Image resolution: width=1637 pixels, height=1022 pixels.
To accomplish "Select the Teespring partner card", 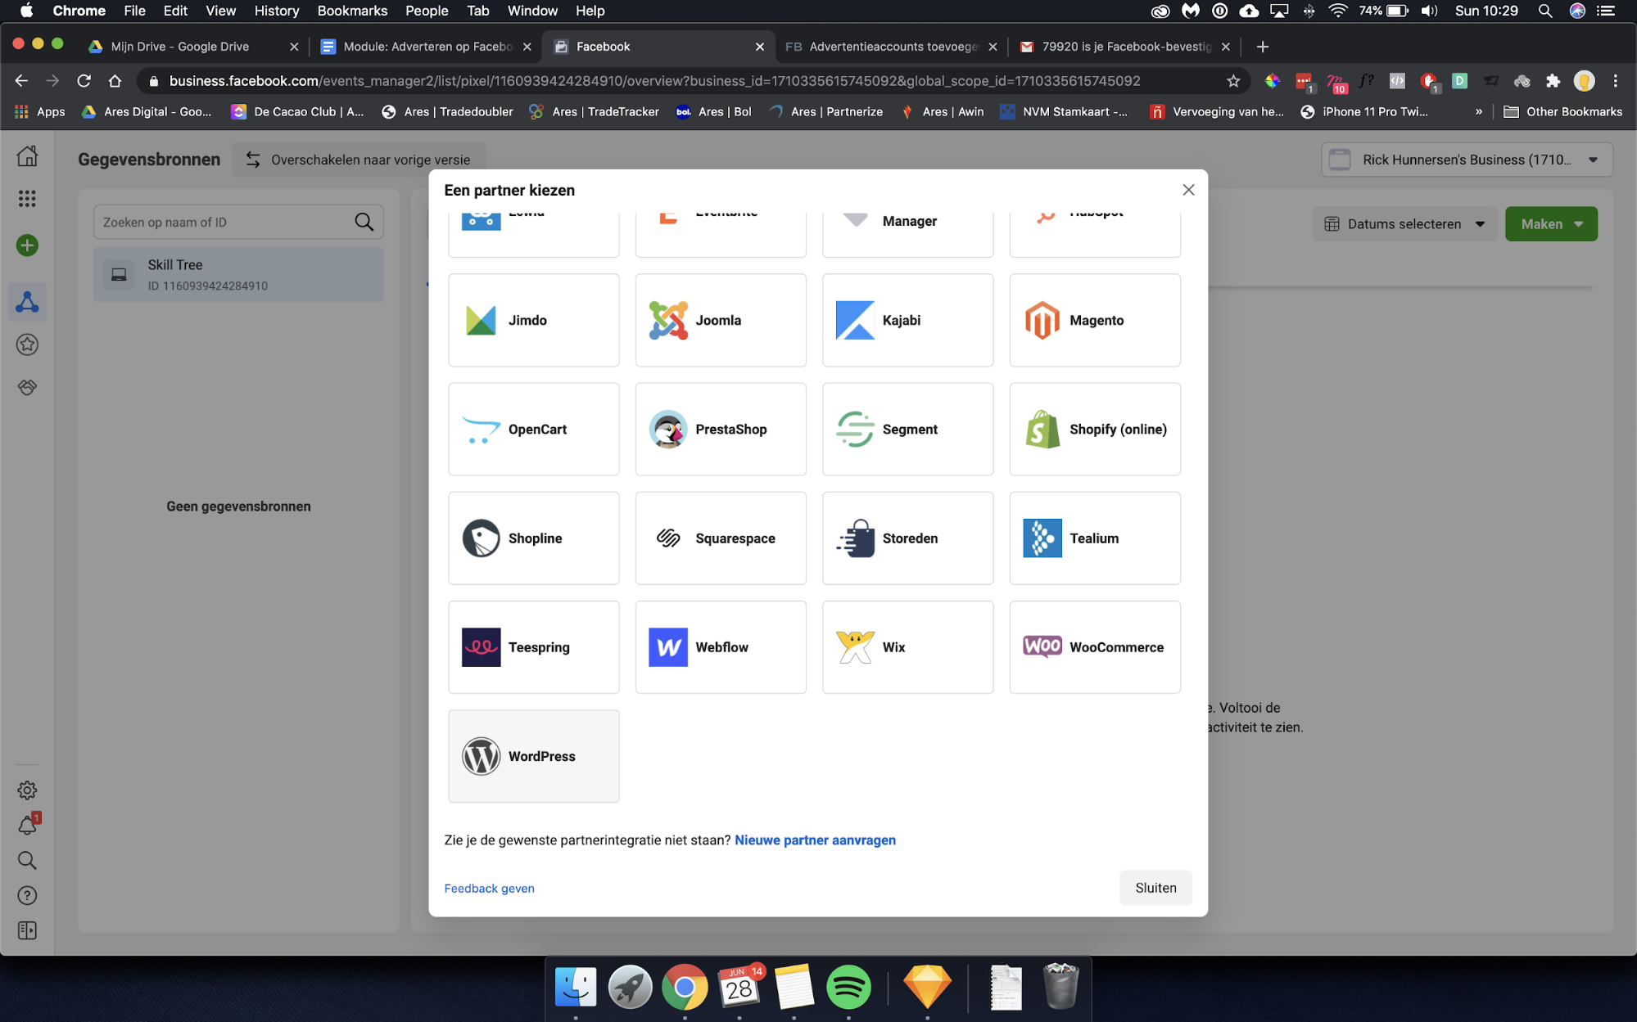I will tap(533, 647).
